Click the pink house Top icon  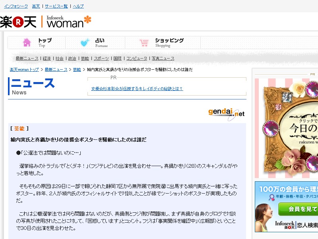pos(27,43)
